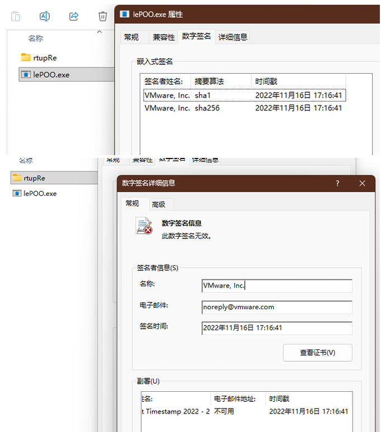Click the paste icon in the toolbar
381x432 pixels.
(16, 16)
